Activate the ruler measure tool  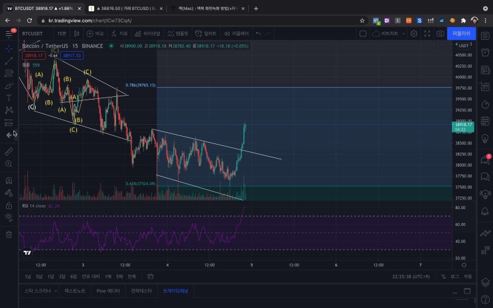tap(9, 151)
